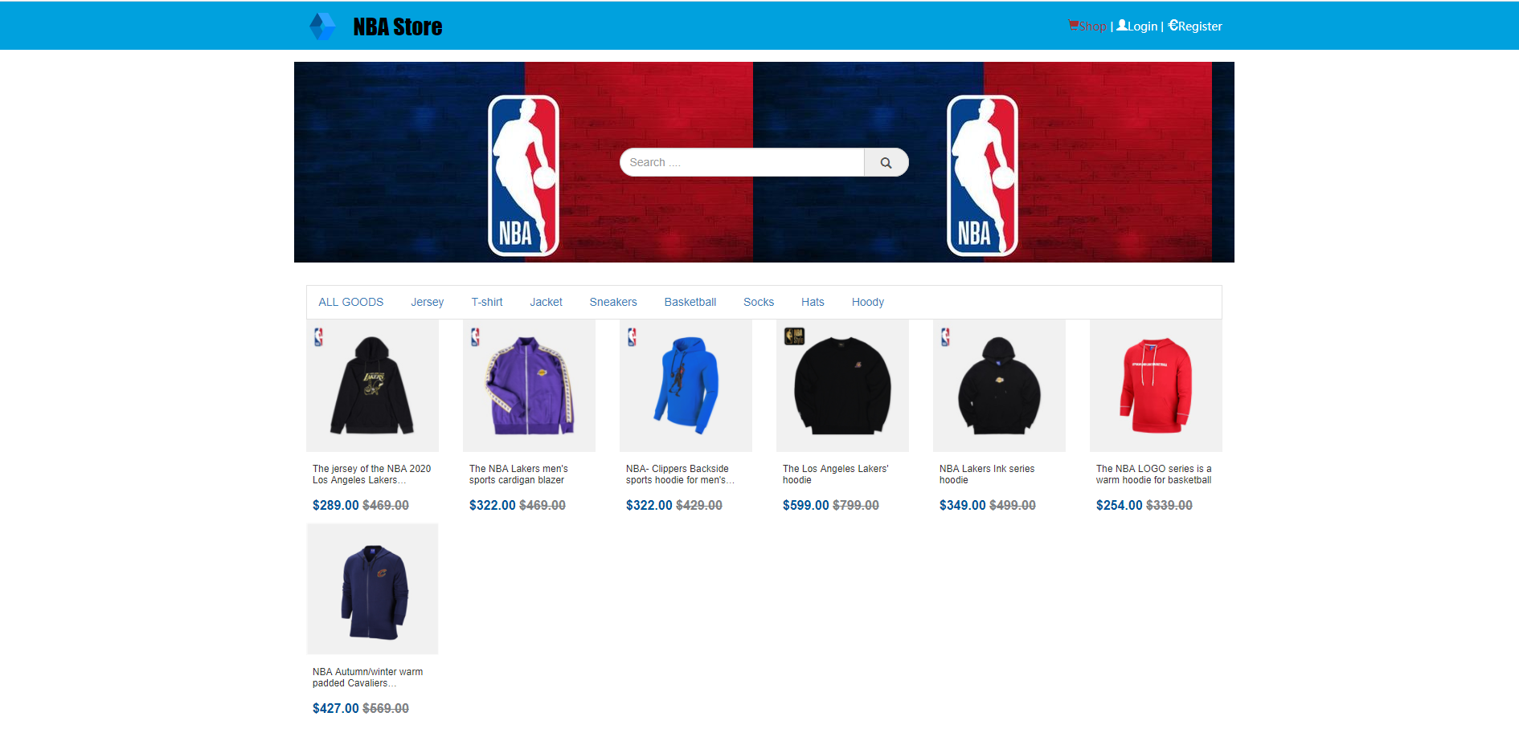Click the red shopping cart icon
The image size is (1519, 741).
click(1073, 25)
